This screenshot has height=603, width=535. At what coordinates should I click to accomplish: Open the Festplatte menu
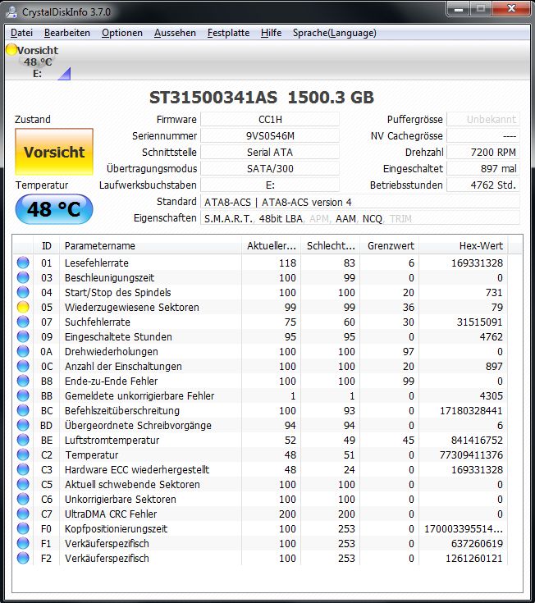(228, 33)
